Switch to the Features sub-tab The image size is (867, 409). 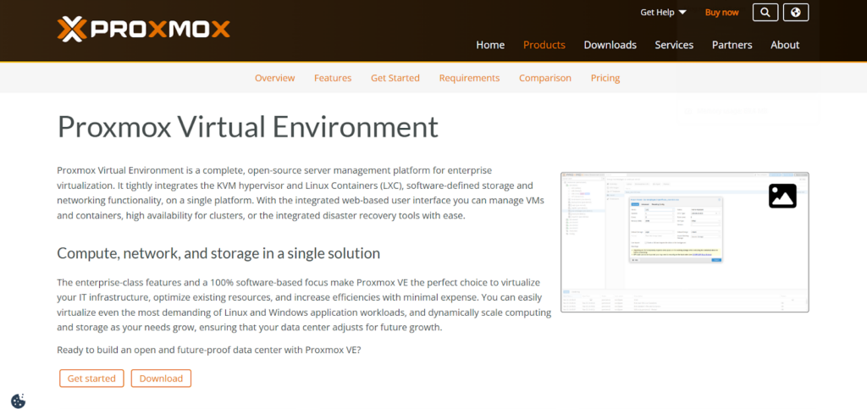(x=333, y=78)
